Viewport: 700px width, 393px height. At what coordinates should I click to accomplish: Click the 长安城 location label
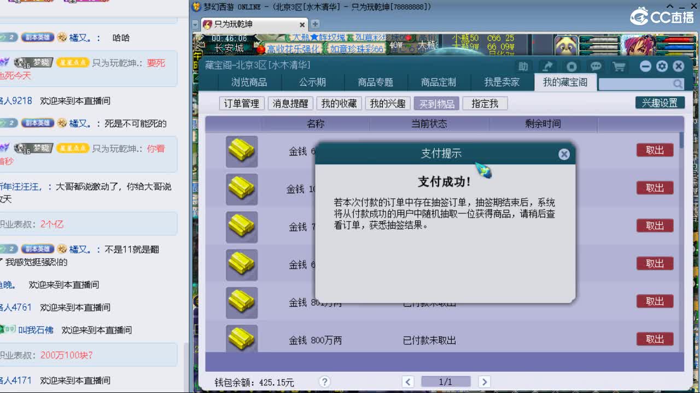click(x=229, y=48)
